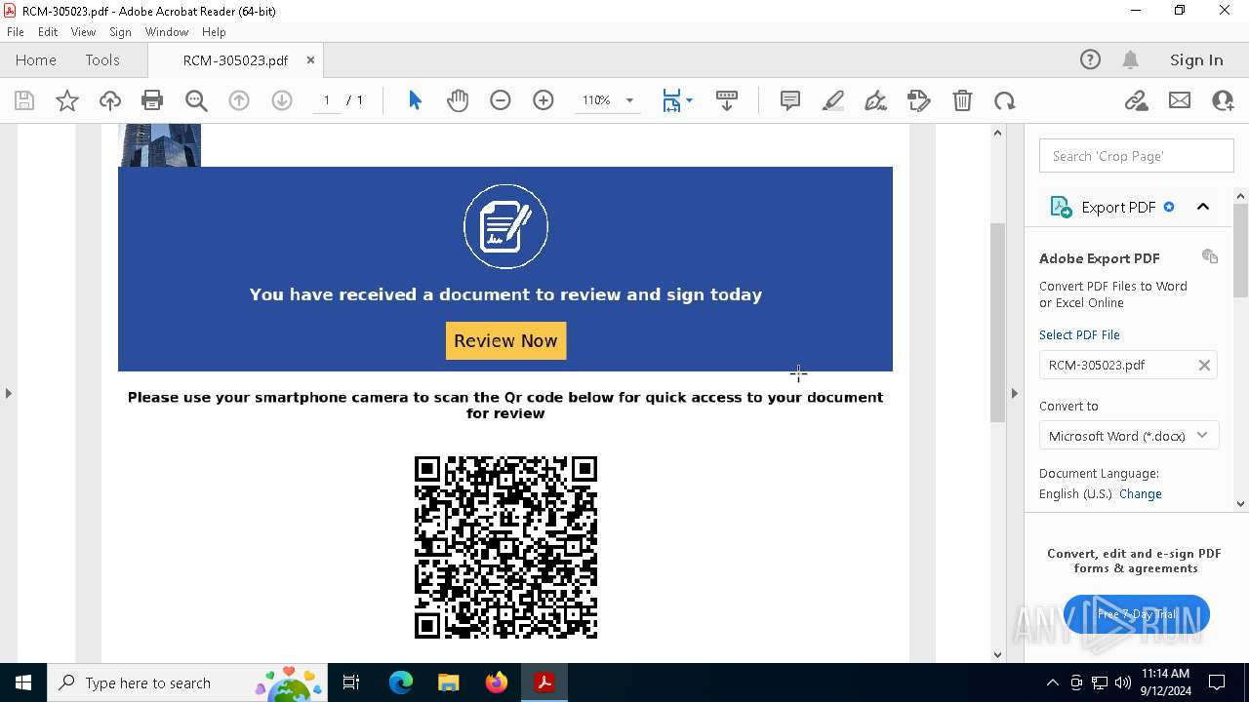Viewport: 1249px width, 702px height.
Task: Click the Search 'Crop Page' field
Action: click(1137, 156)
